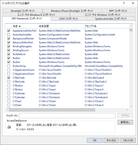Select the BindingNavigator row name
The height and width of the screenshot is (145, 138).
click(x=22, y=46)
